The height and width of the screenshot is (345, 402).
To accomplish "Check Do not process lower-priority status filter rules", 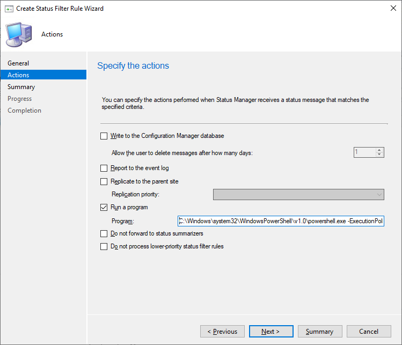I will (x=104, y=246).
